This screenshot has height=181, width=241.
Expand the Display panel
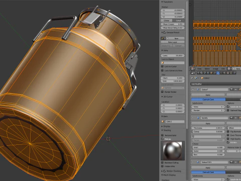point(162,126)
